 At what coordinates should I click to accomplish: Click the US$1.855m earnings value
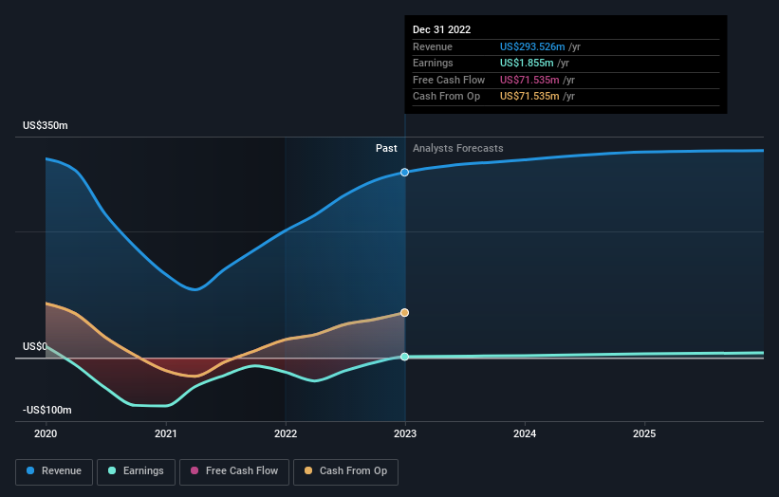(x=527, y=63)
